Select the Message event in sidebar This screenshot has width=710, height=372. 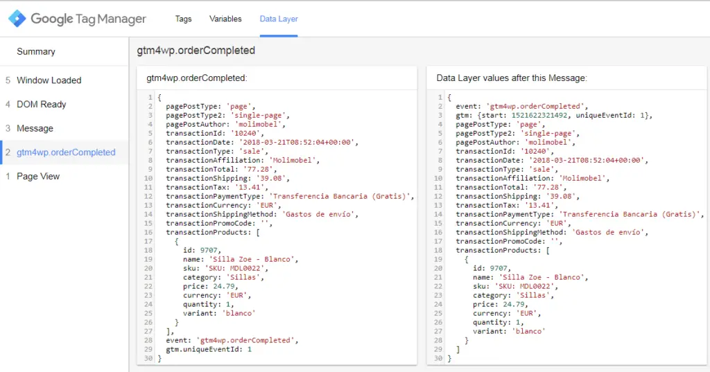(35, 128)
